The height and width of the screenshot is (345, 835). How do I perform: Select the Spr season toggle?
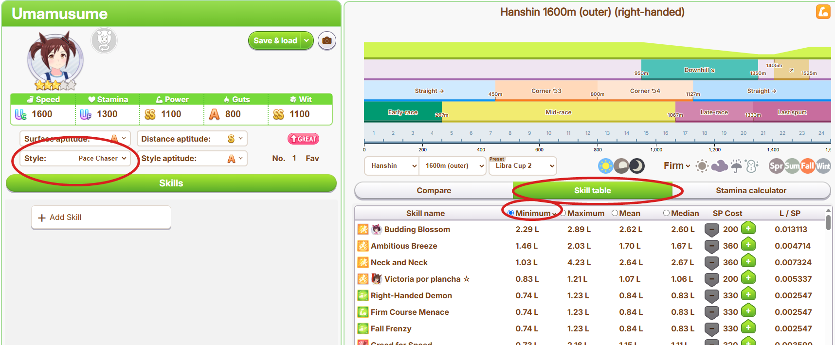776,166
